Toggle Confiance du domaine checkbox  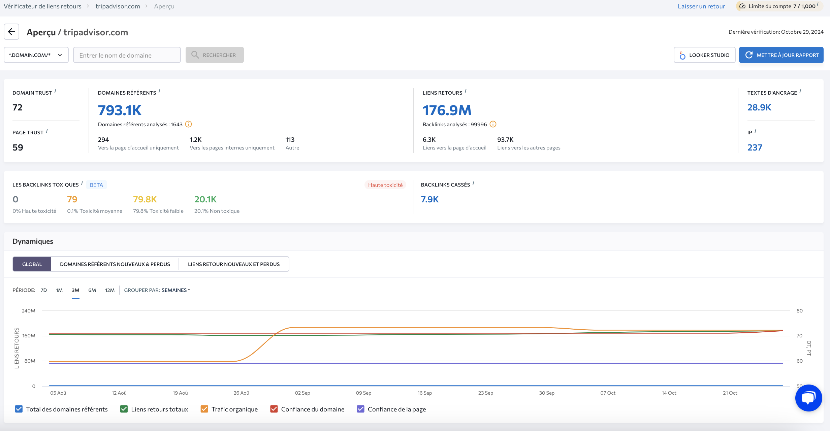pos(274,409)
